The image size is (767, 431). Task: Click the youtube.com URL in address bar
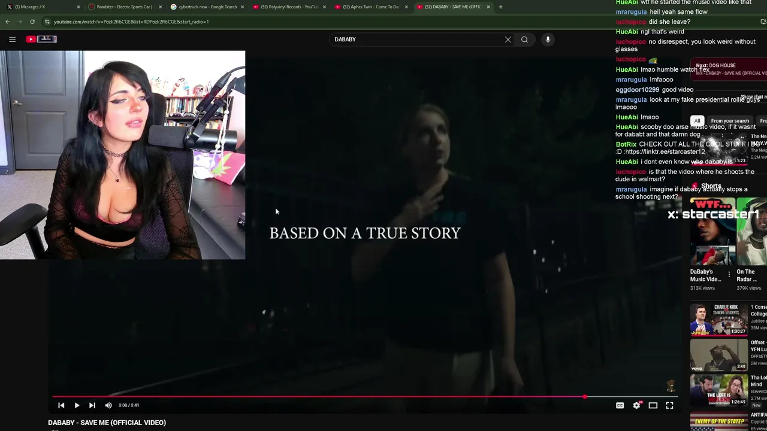(131, 22)
